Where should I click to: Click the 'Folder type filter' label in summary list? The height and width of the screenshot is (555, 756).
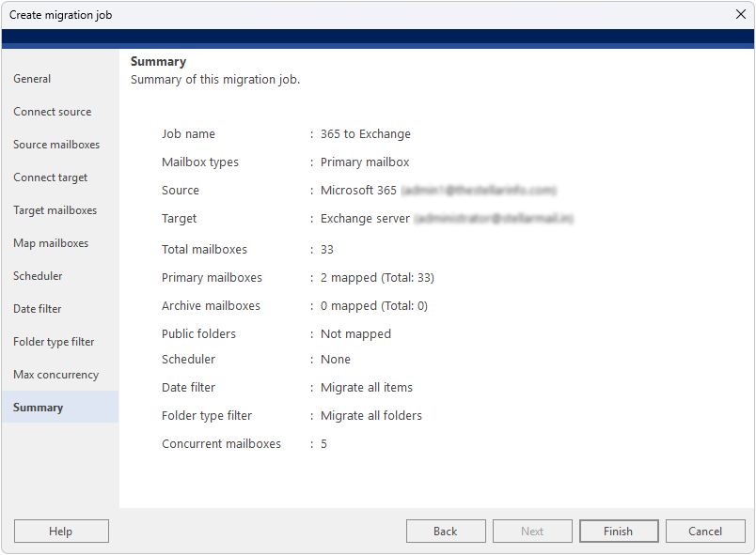tap(207, 415)
